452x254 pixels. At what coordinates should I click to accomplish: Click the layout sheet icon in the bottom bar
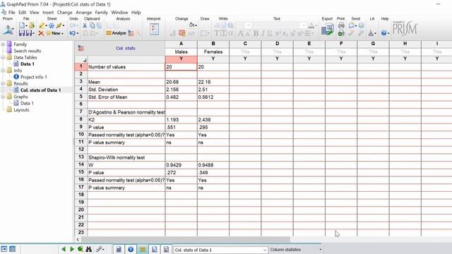click(167, 249)
